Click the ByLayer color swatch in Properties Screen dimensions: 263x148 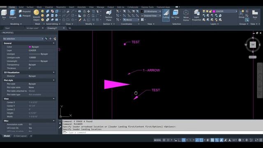coord(30,47)
